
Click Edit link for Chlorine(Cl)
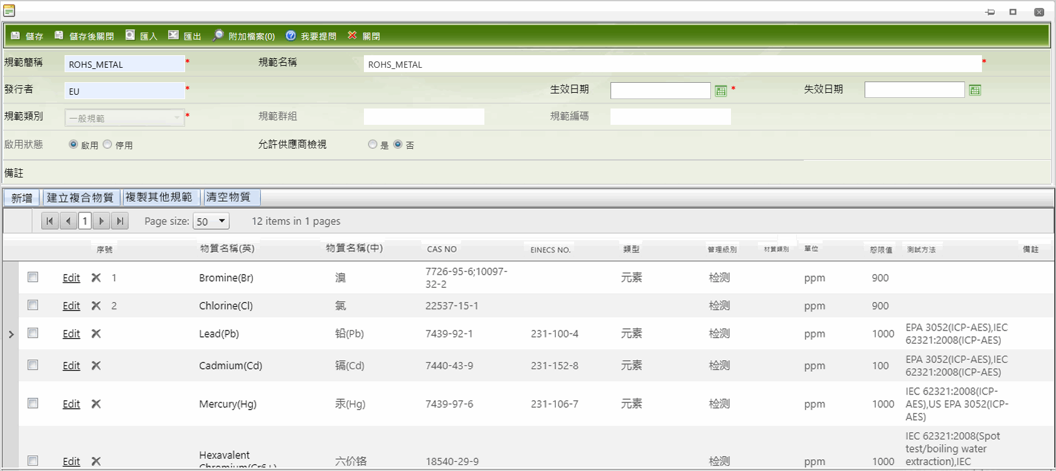(x=71, y=306)
